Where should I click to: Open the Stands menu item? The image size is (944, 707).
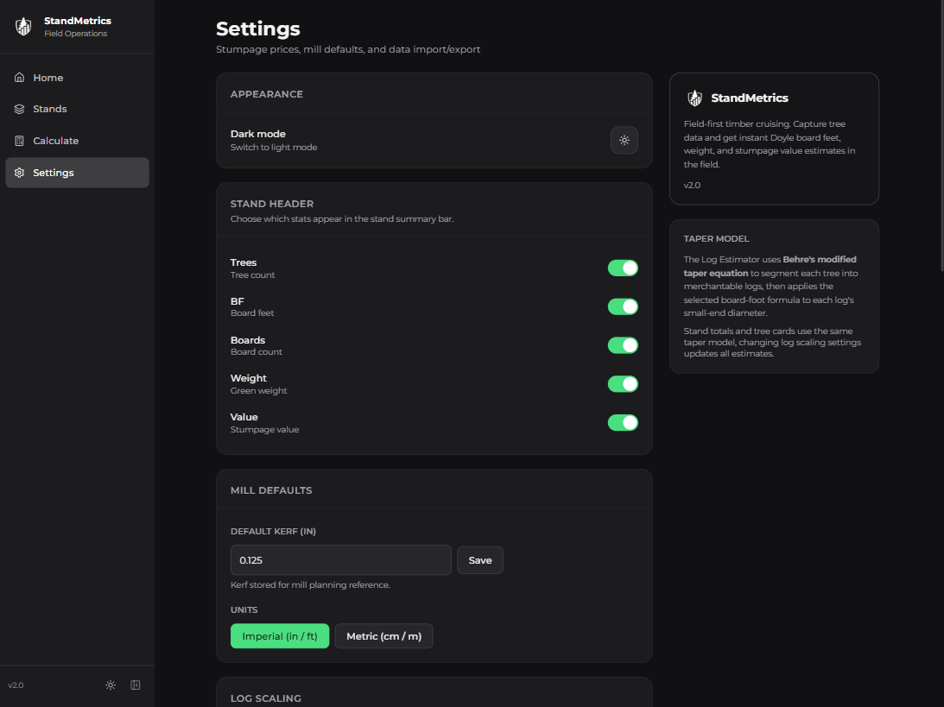pos(50,109)
